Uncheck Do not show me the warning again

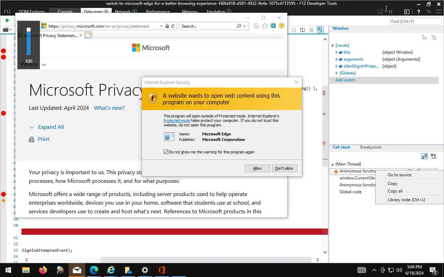pyautogui.click(x=166, y=152)
